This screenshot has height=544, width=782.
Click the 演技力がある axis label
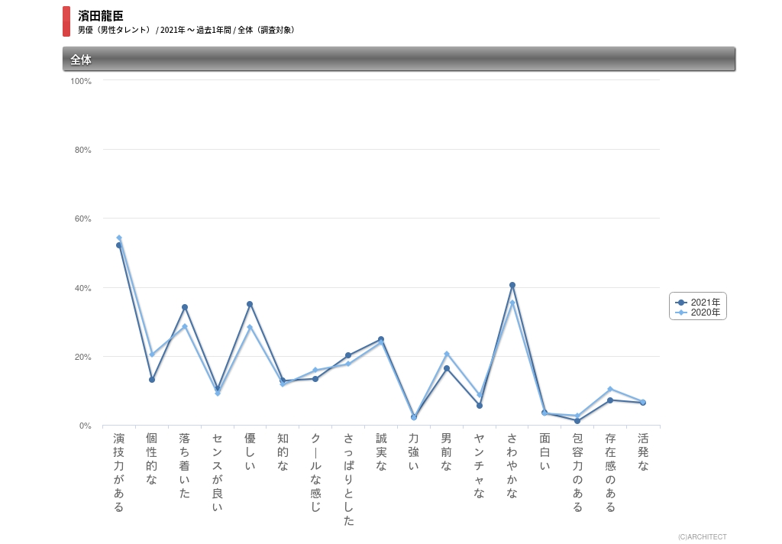[x=119, y=472]
